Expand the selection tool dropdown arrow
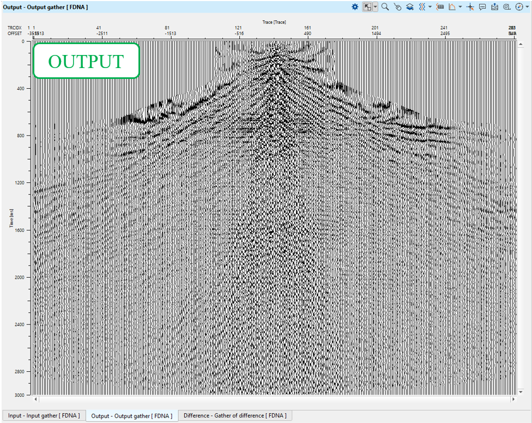Viewport: 532px width, 423px height. 376,7
